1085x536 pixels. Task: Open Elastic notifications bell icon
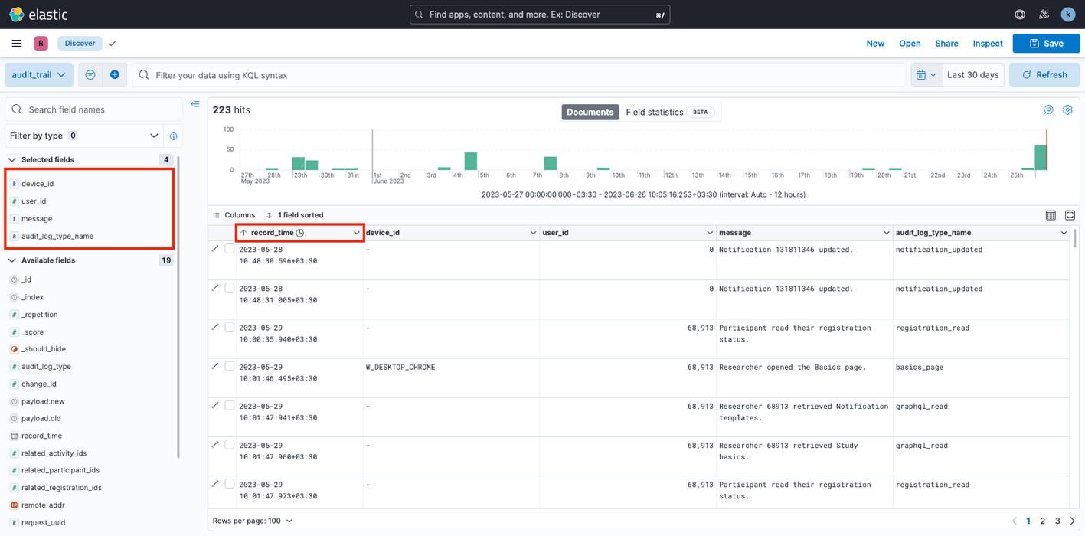click(1044, 14)
